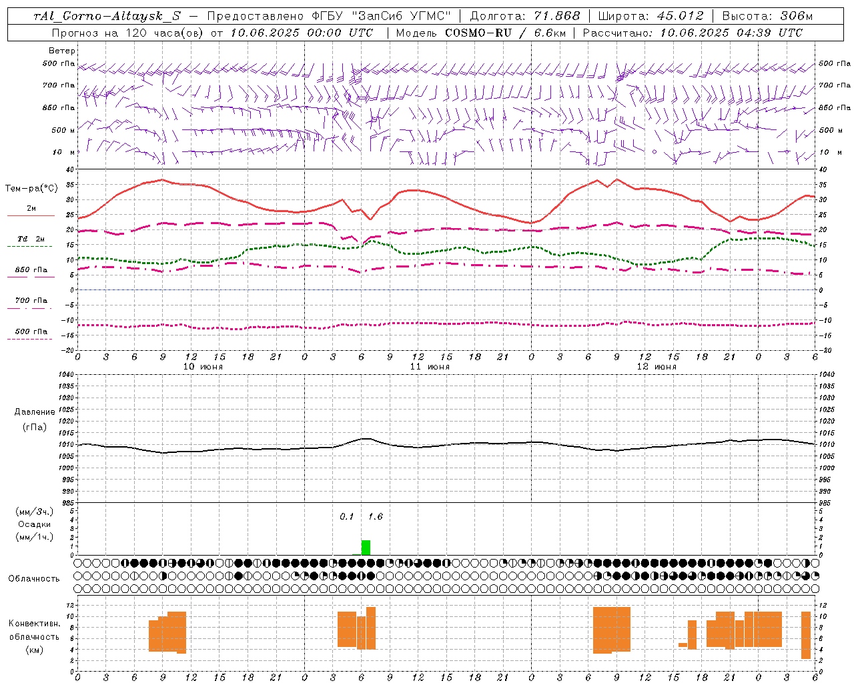Click the Облачность row label
The image size is (854, 683).
coord(34,579)
